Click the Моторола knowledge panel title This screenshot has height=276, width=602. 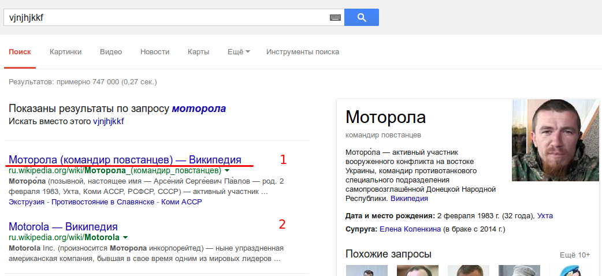point(385,117)
